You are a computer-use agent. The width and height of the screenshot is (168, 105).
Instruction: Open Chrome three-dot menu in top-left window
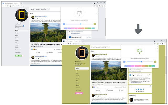pyautogui.click(x=104, y=6)
